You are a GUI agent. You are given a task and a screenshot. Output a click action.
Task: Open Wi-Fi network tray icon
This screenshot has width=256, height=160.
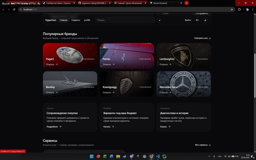(226, 156)
